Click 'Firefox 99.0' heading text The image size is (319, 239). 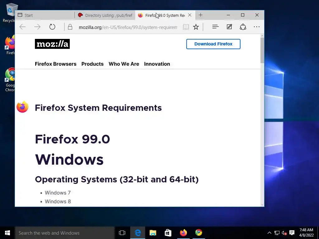(72, 139)
